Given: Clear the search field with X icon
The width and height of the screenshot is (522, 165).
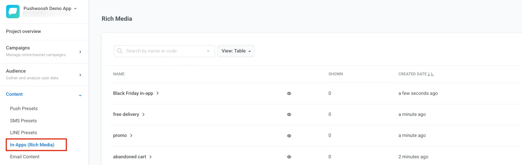Looking at the screenshot, I should [x=208, y=51].
